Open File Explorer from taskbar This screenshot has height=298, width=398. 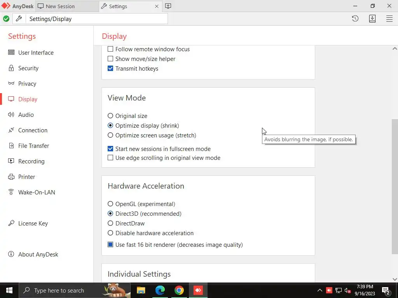pos(141,290)
